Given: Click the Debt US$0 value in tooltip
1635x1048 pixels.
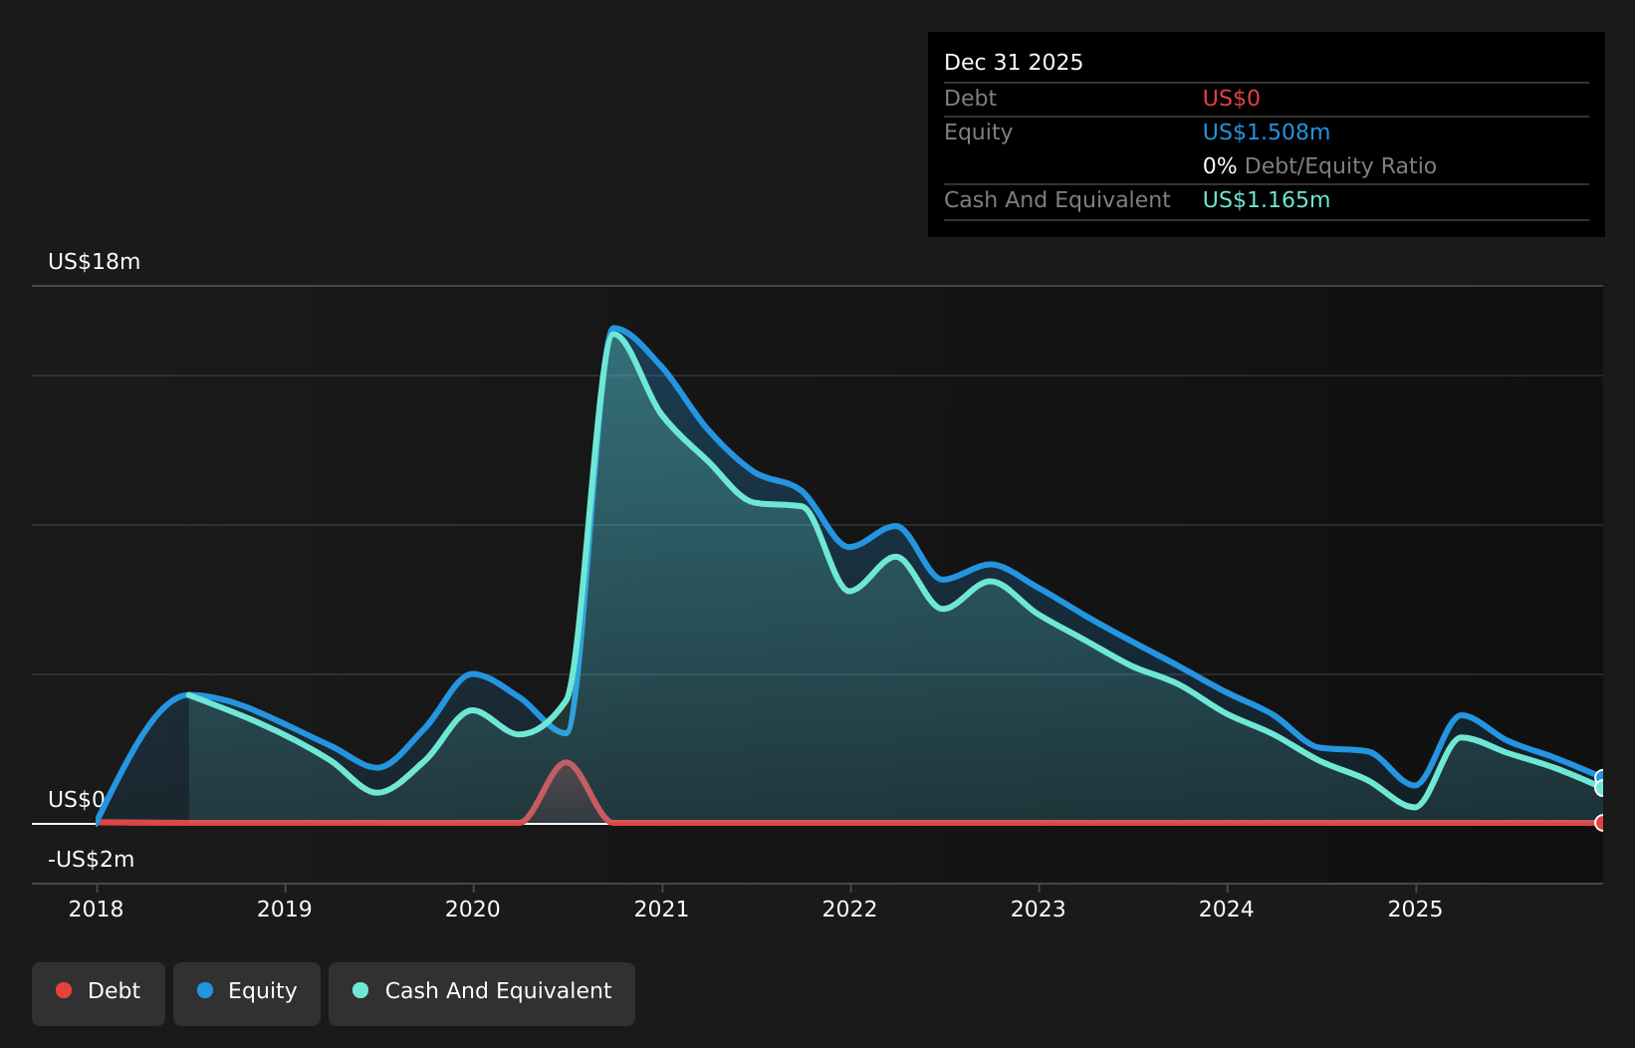Looking at the screenshot, I should coord(1231,98).
